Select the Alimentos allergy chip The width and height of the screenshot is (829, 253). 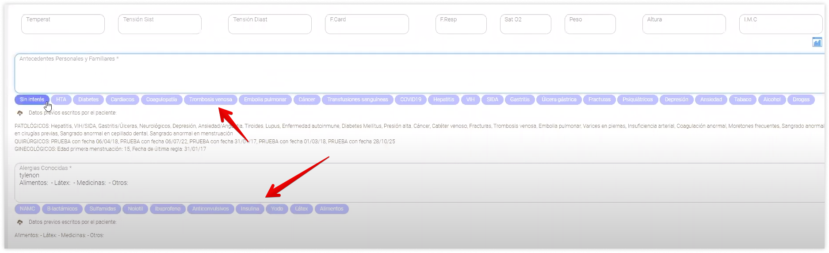click(332, 209)
